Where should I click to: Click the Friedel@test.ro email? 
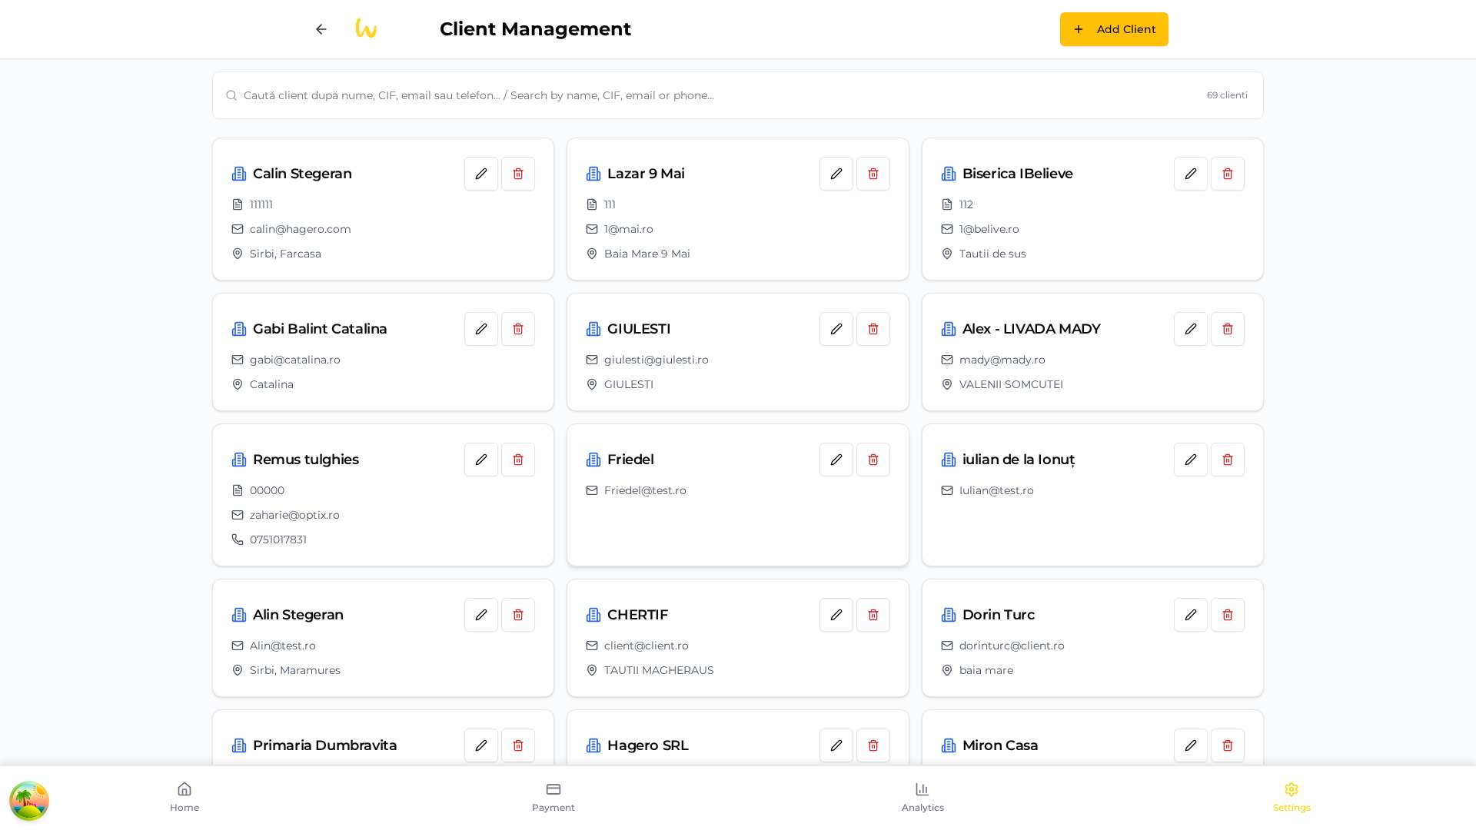click(x=645, y=490)
